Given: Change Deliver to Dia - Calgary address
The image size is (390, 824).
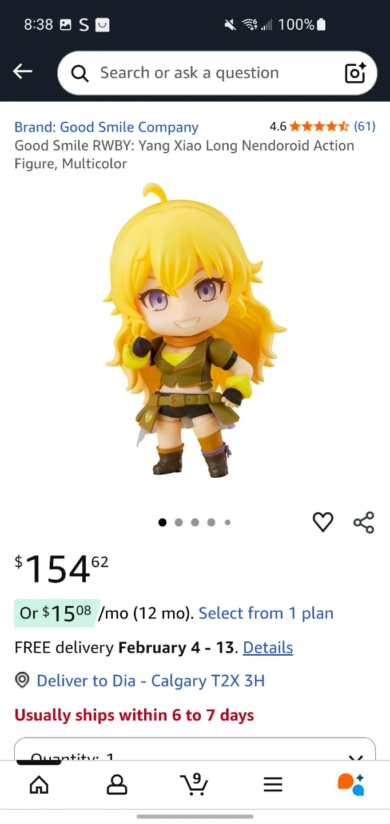Looking at the screenshot, I should tap(150, 681).
